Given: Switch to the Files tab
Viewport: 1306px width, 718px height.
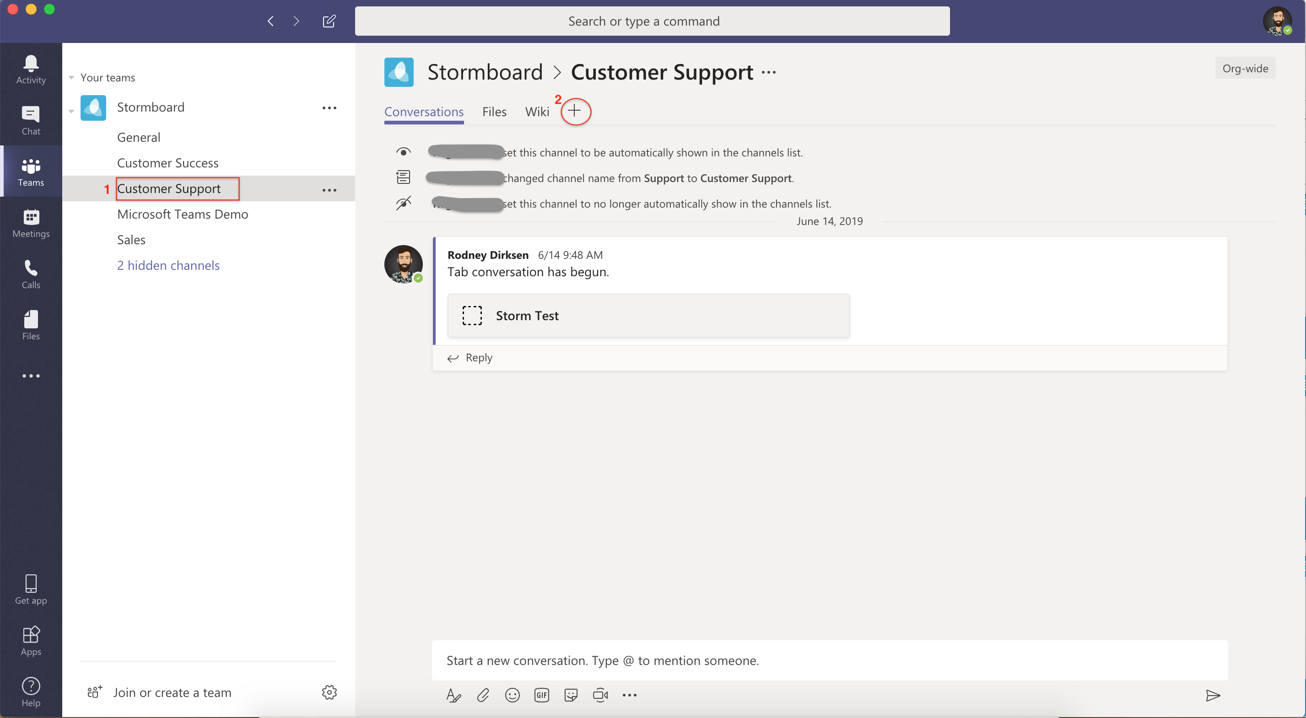Looking at the screenshot, I should 494,112.
